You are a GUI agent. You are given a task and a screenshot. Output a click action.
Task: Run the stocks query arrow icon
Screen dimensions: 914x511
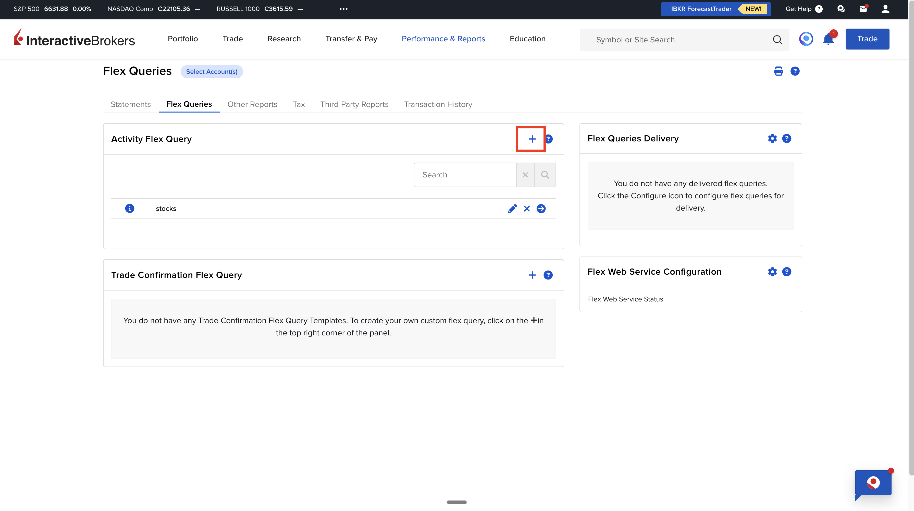[541, 209]
